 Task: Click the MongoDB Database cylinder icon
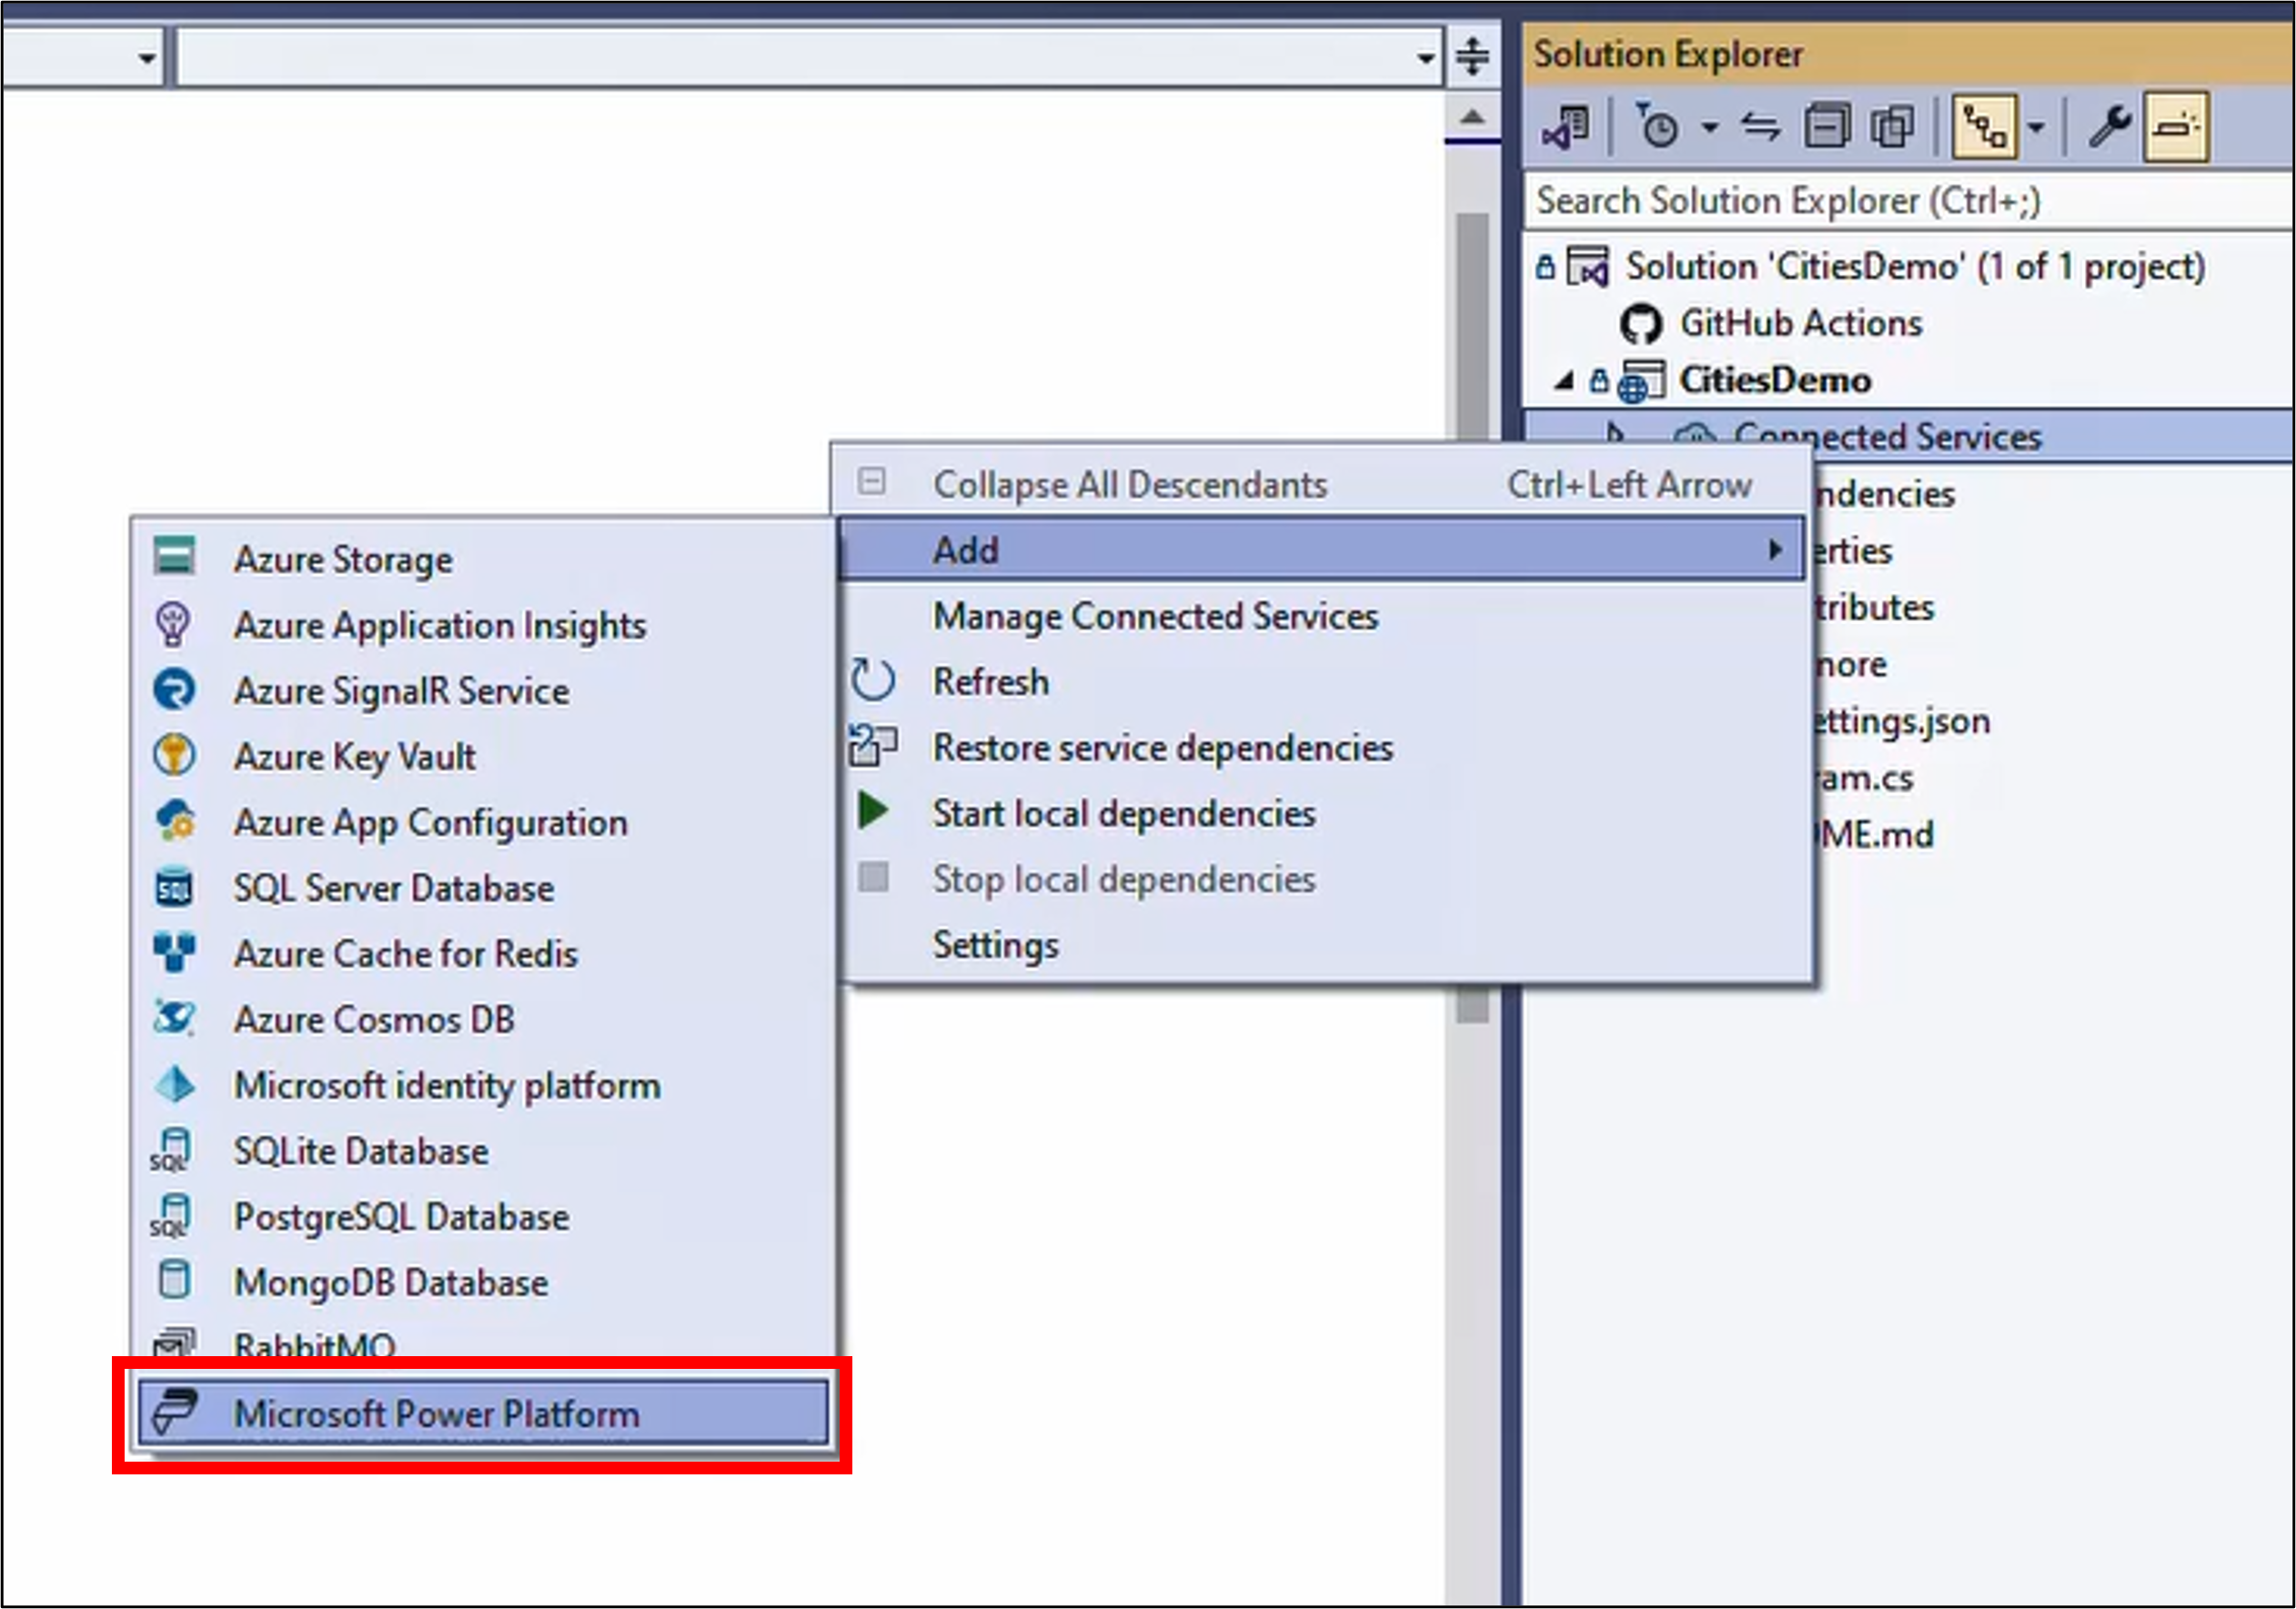click(x=174, y=1281)
